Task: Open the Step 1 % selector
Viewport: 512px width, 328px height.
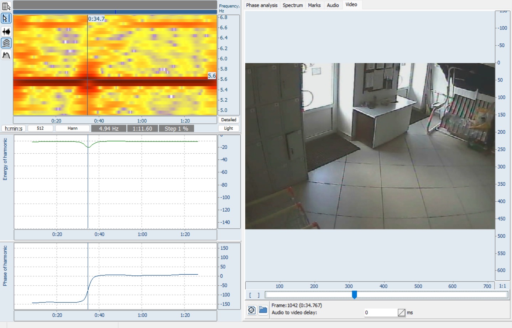Action: pos(177,128)
